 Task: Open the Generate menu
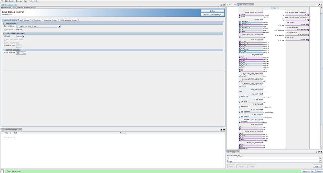pos(19,1)
